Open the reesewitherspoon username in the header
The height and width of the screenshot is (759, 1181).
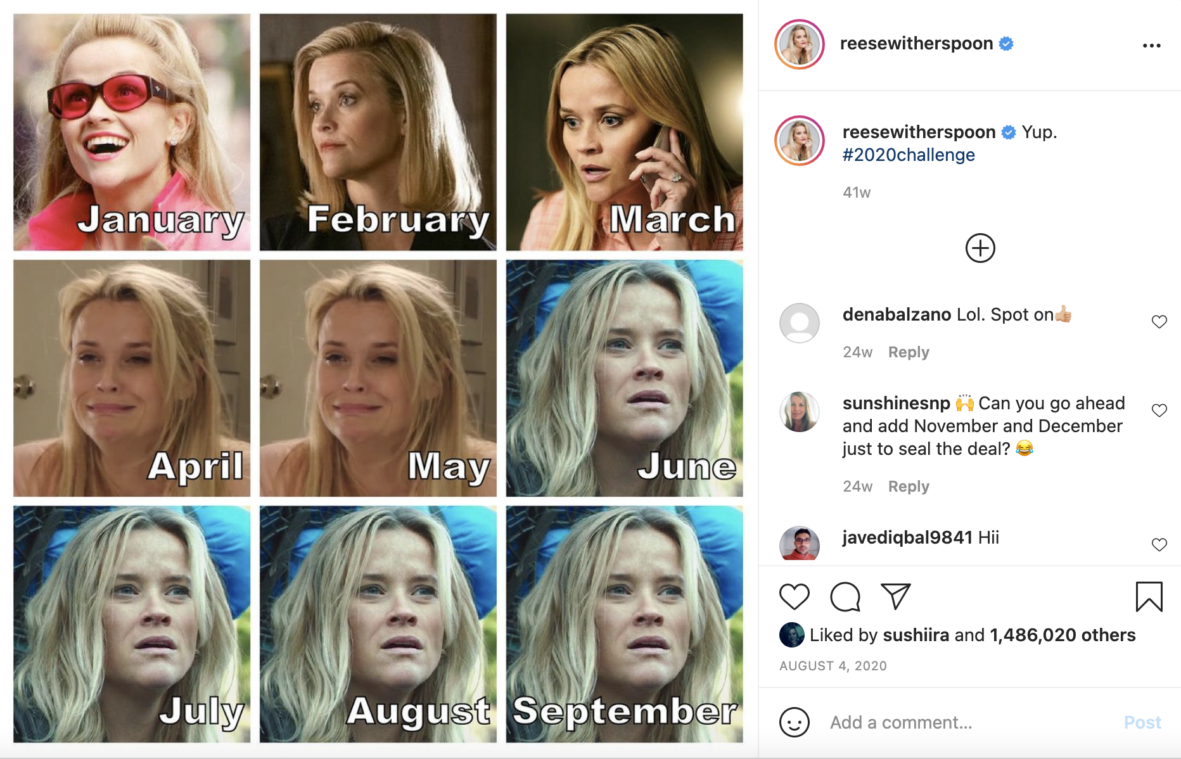tap(916, 44)
